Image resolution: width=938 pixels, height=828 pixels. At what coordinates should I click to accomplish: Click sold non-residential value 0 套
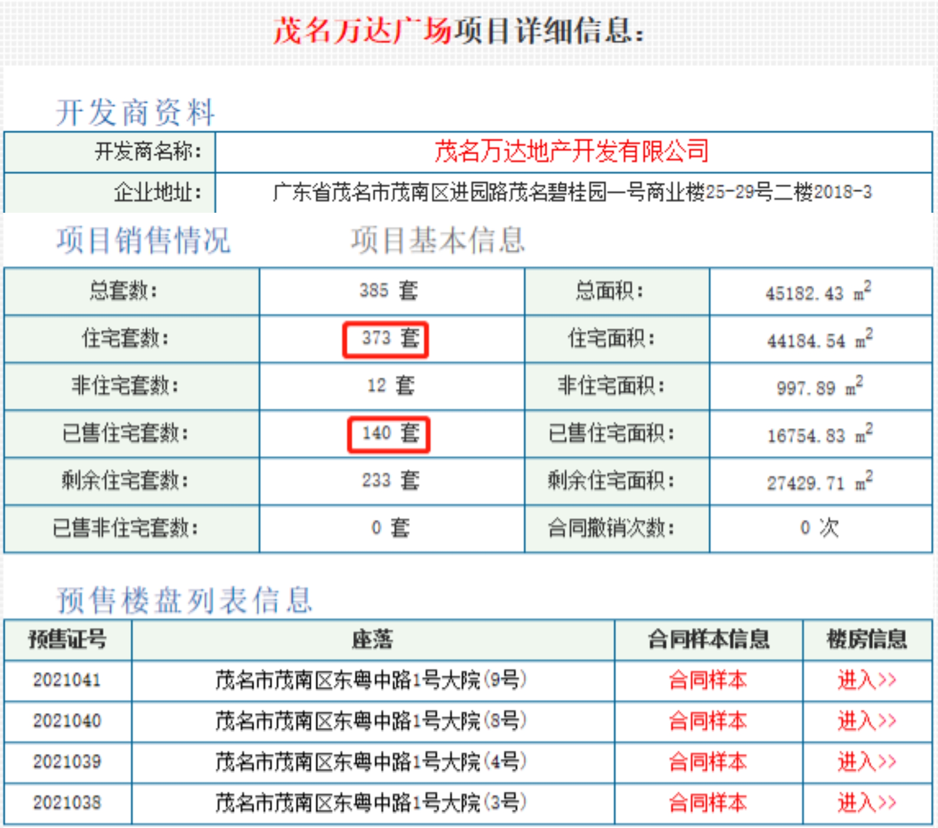click(x=390, y=528)
